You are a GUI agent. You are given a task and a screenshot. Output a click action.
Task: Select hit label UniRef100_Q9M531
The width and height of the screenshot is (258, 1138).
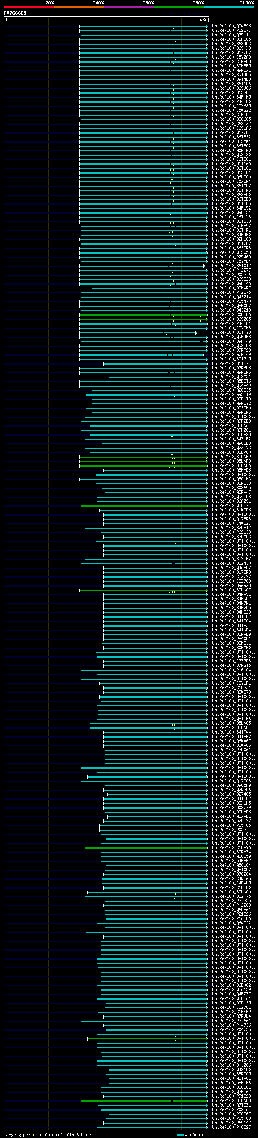coord(231,212)
